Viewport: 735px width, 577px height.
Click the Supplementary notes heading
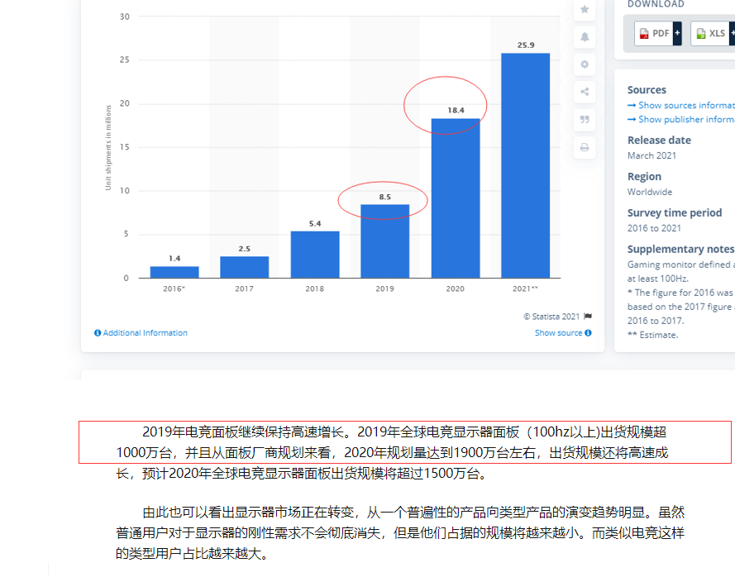[681, 249]
